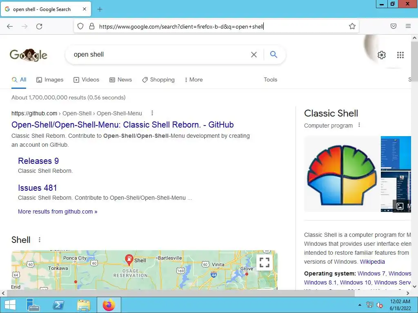Screen dimensions: 418x313
Task: Click the Windows 8.1 link
Action: coord(320,282)
